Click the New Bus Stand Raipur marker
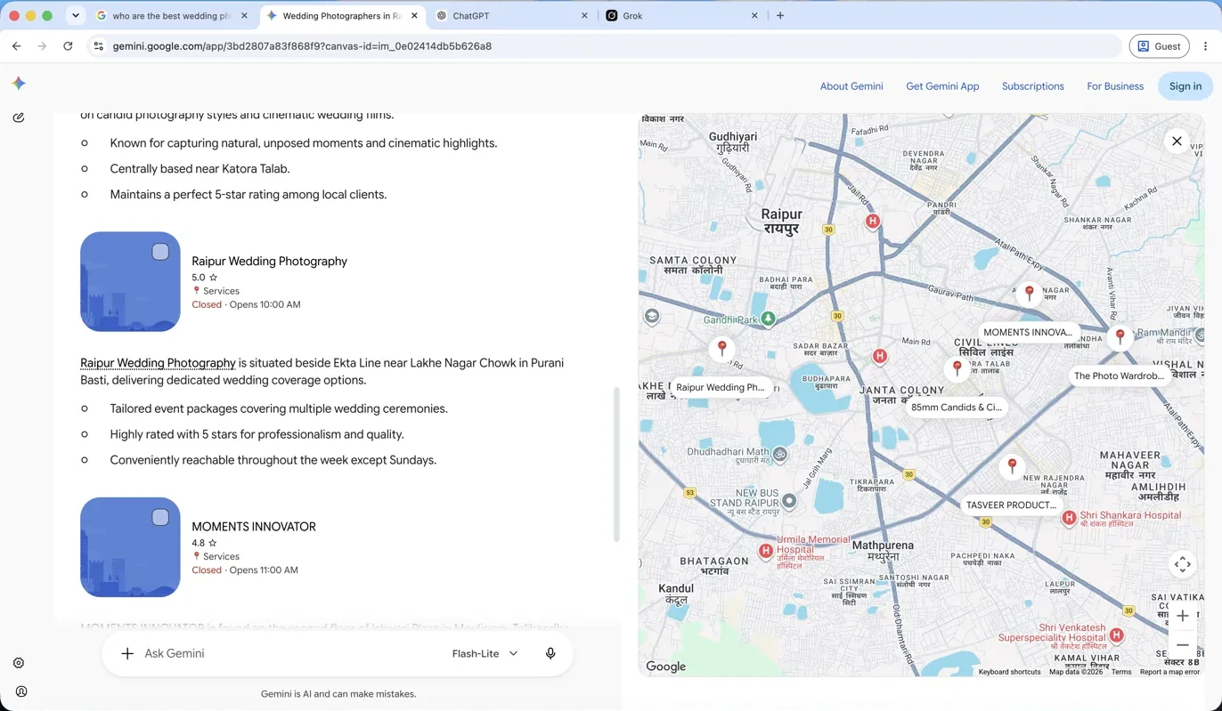Image resolution: width=1222 pixels, height=711 pixels. tap(789, 501)
